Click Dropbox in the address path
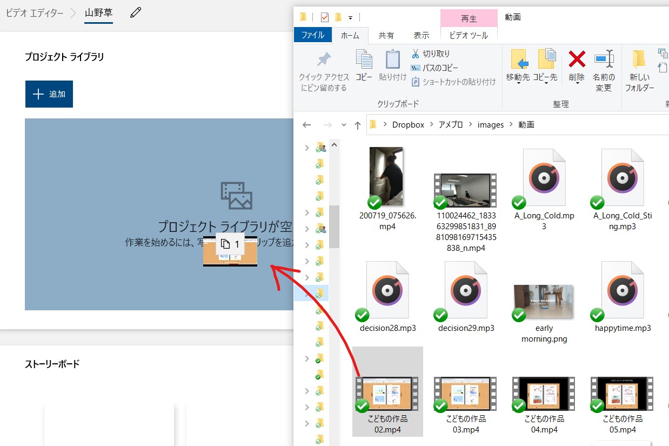Image resolution: width=669 pixels, height=446 pixels. tap(408, 125)
